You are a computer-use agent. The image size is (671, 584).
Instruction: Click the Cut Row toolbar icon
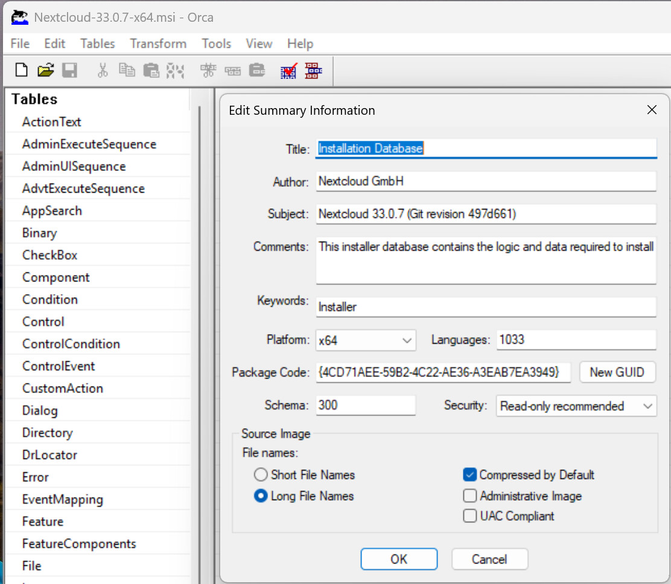(208, 70)
